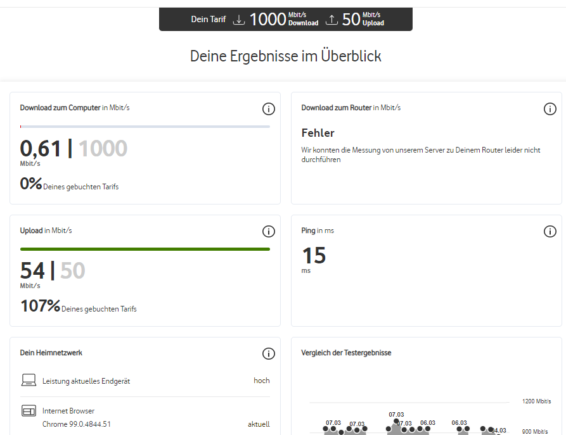Click the download arrow icon in tariff banner
Image resolution: width=566 pixels, height=435 pixels.
[238, 20]
